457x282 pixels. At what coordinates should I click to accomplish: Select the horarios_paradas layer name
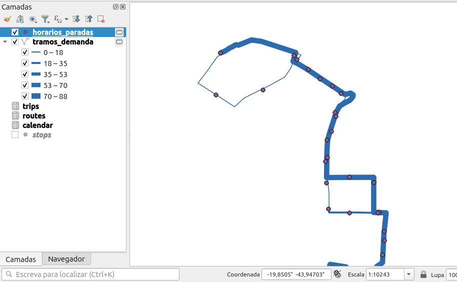(62, 32)
